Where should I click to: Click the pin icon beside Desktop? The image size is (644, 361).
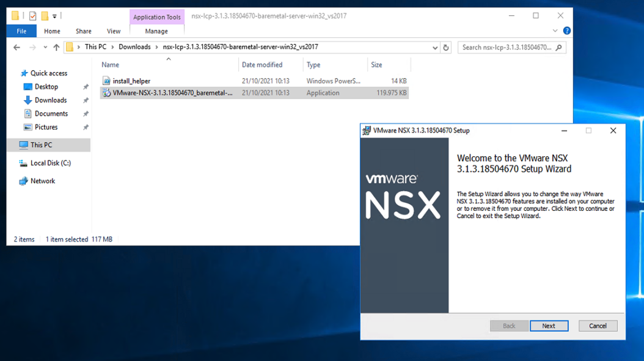pos(86,87)
